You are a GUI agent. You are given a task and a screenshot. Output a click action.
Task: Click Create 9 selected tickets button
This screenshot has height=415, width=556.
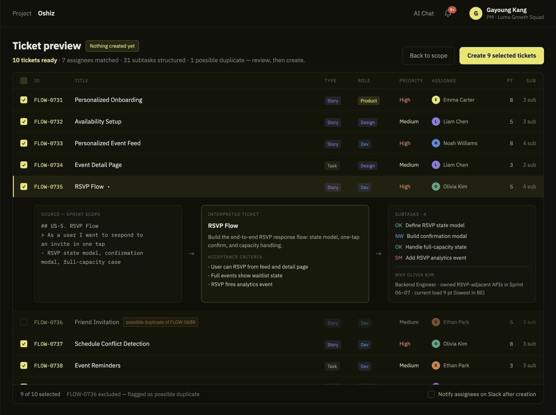point(502,55)
